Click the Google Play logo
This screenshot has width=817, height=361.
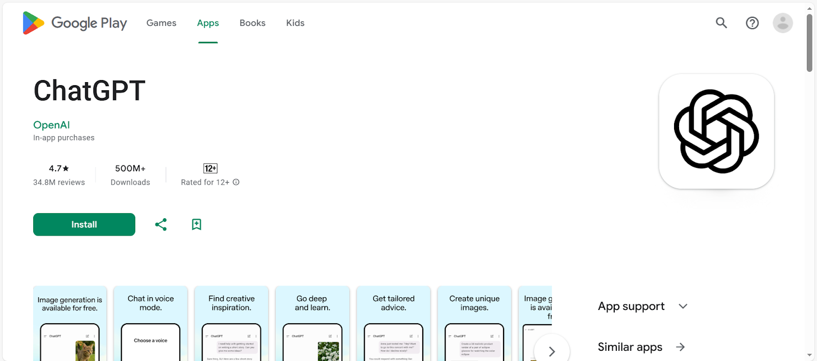coord(75,23)
